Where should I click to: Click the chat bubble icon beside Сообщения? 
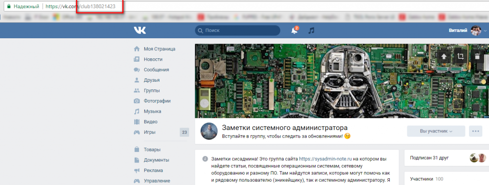[137, 70]
